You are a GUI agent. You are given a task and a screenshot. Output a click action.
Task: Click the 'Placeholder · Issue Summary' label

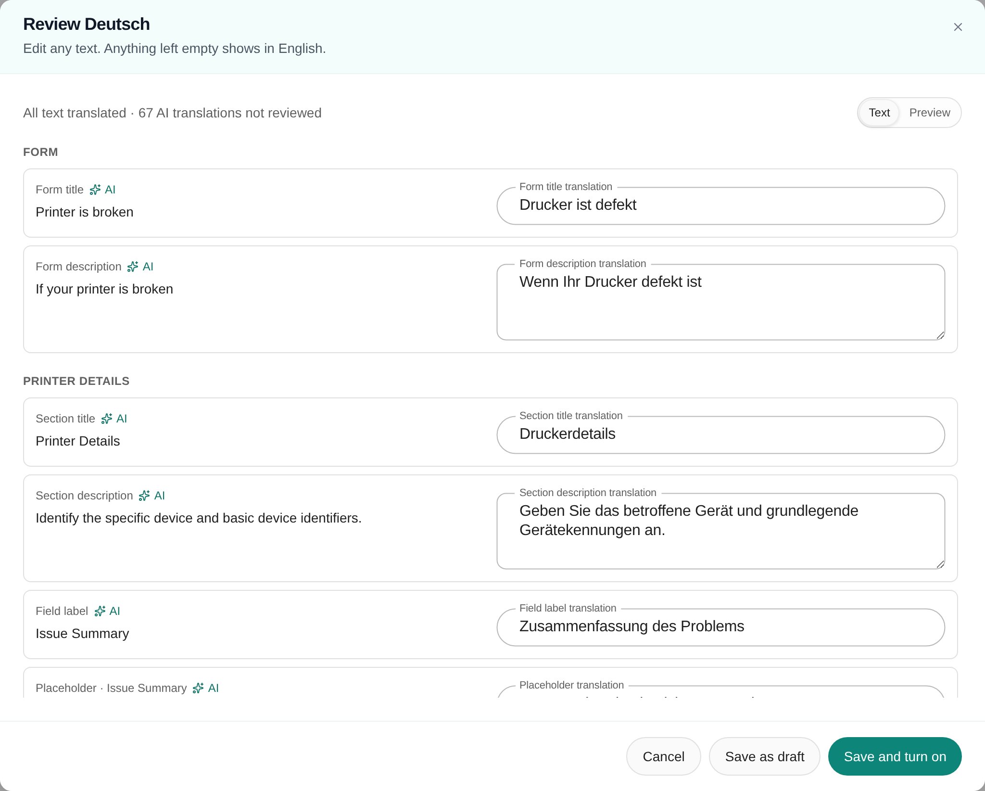point(111,688)
